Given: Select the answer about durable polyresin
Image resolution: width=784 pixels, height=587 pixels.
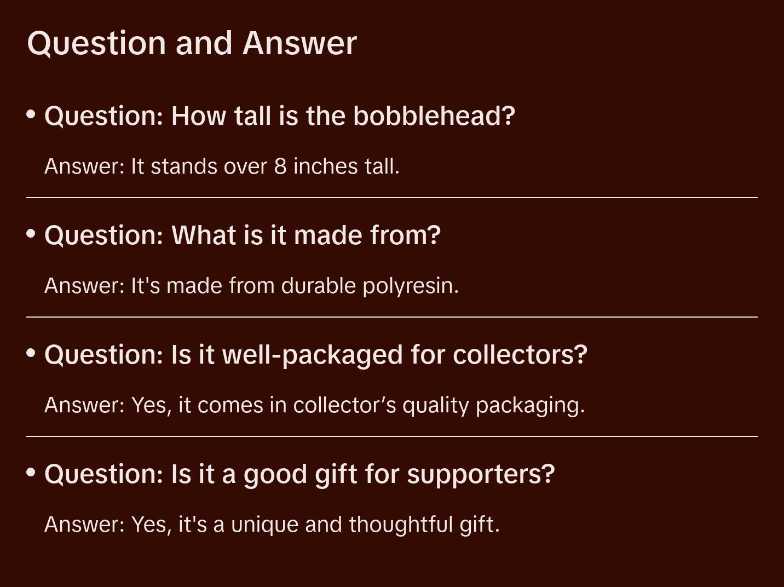Looking at the screenshot, I should pos(251,286).
